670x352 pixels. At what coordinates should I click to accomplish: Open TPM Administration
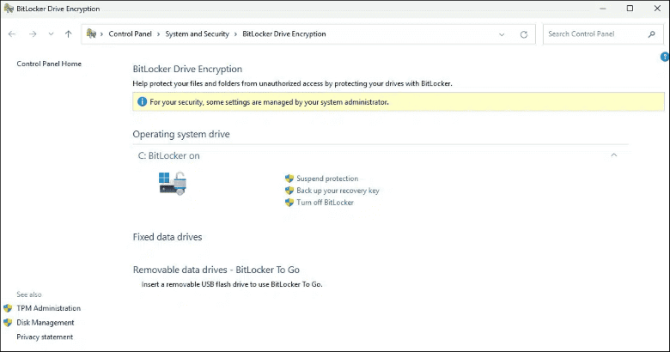pos(48,308)
